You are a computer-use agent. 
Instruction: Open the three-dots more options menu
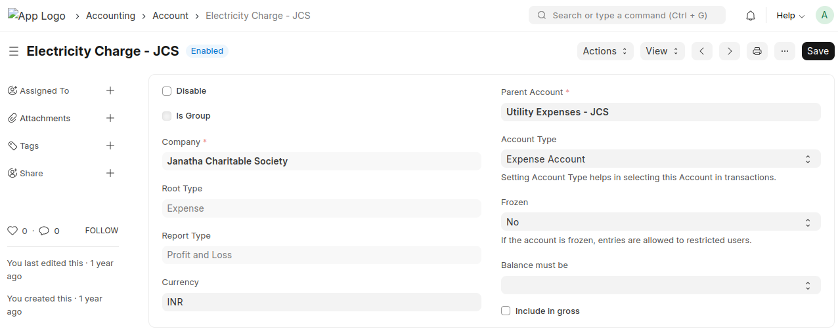pyautogui.click(x=785, y=51)
